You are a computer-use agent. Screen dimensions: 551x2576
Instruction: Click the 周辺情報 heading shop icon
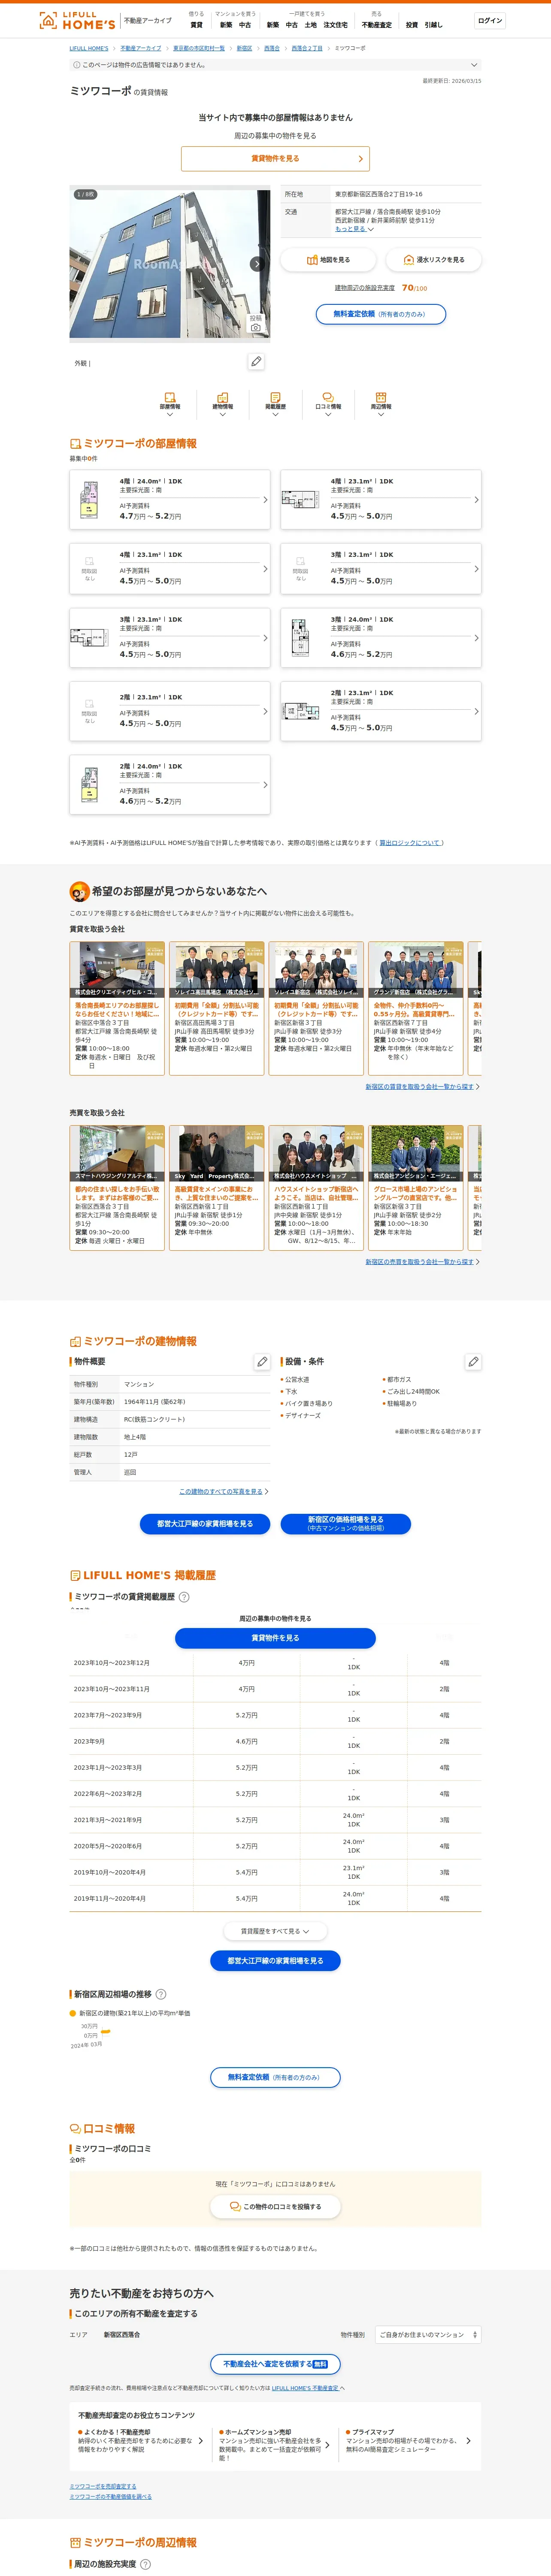click(x=75, y=2542)
